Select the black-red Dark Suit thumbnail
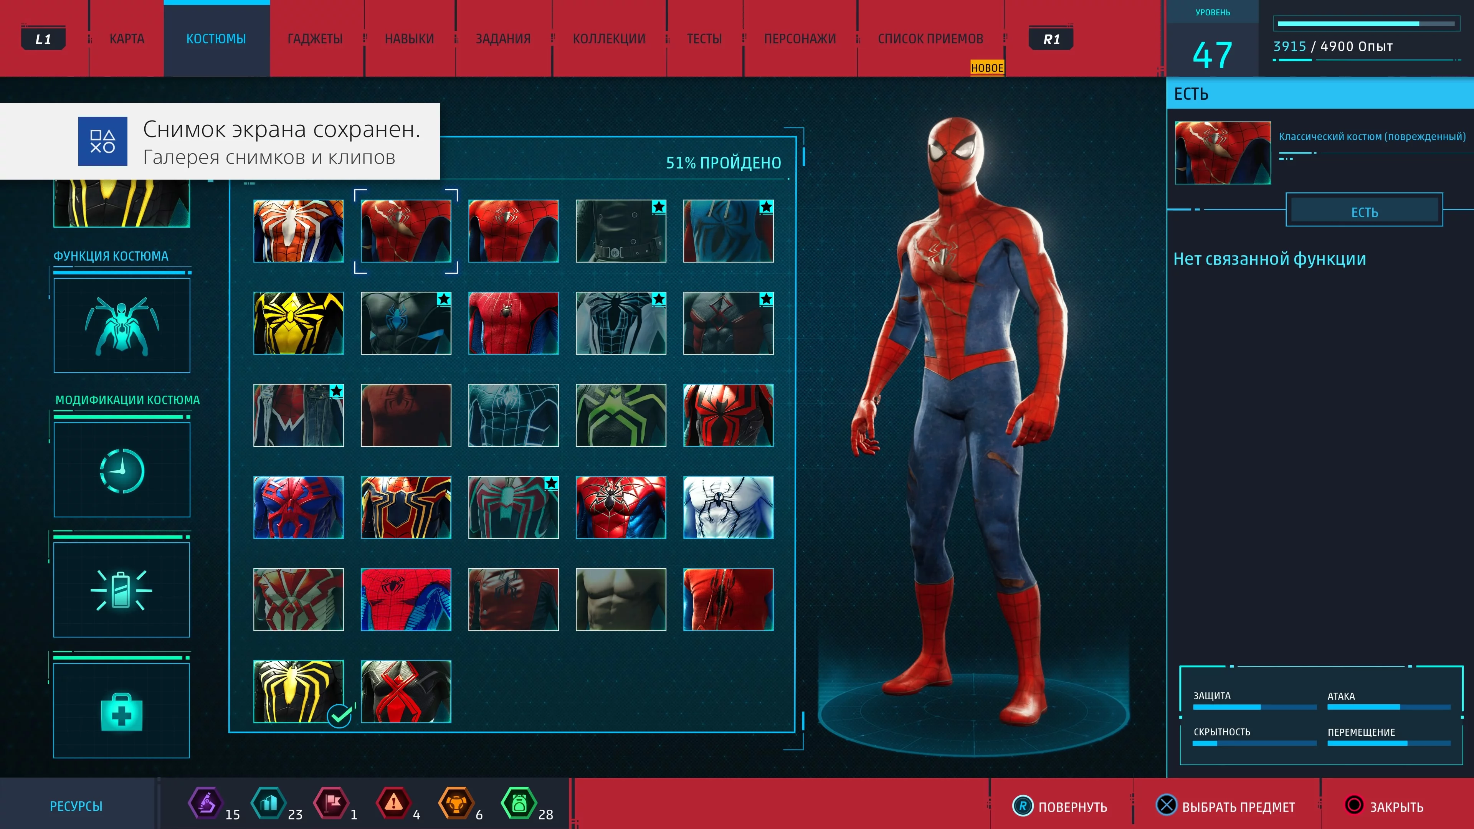The width and height of the screenshot is (1474, 829). [x=406, y=692]
